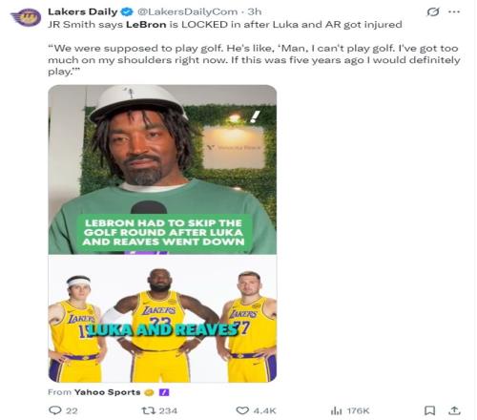Repost this tweet with retweet icon
The image size is (477, 420).
click(x=148, y=410)
